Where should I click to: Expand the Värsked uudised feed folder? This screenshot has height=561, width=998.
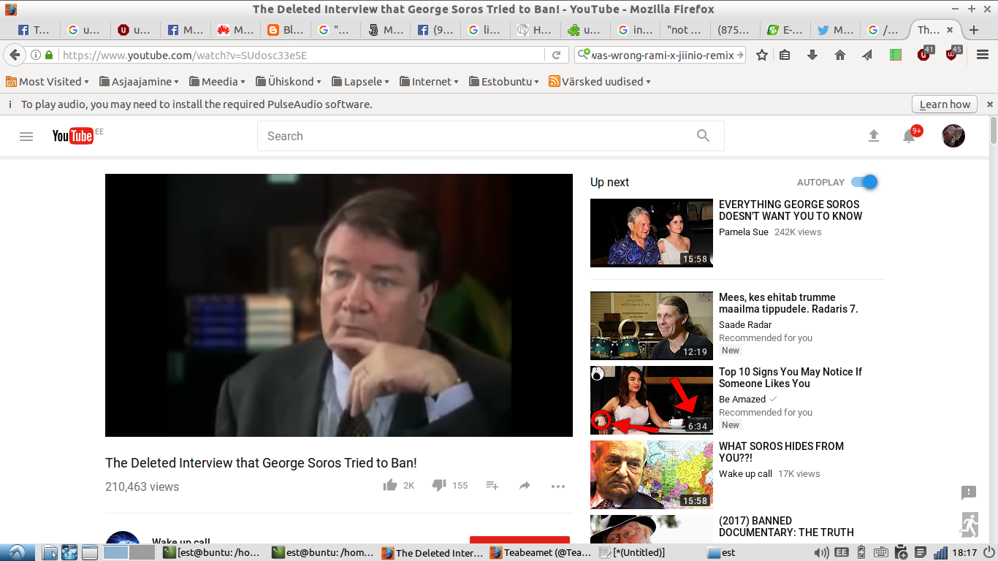click(x=600, y=82)
